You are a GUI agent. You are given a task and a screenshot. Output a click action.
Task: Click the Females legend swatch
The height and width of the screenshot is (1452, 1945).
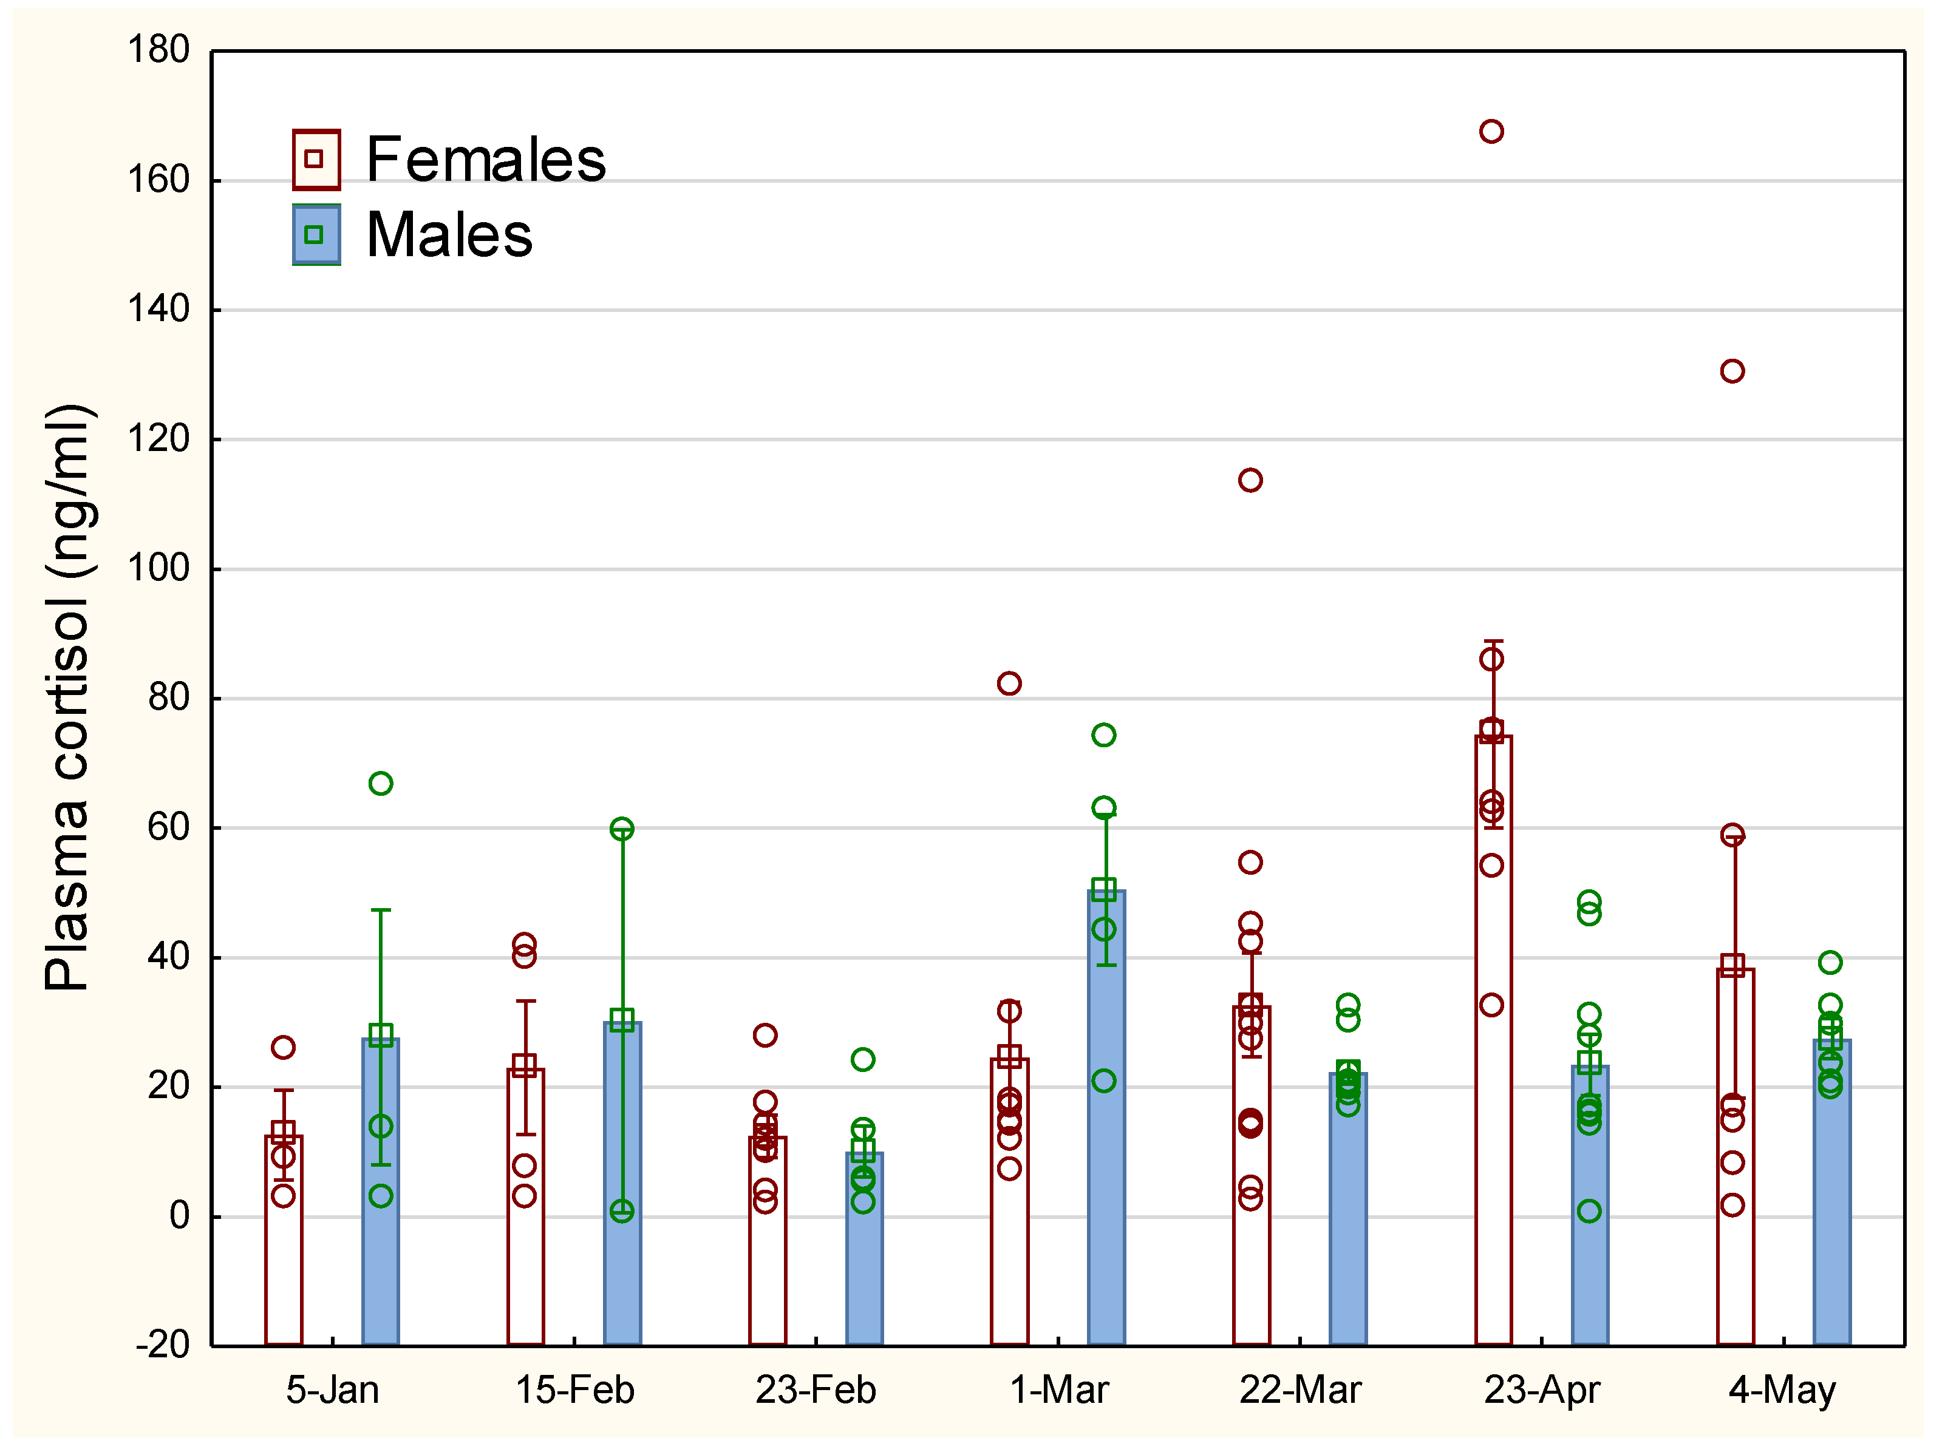316,159
